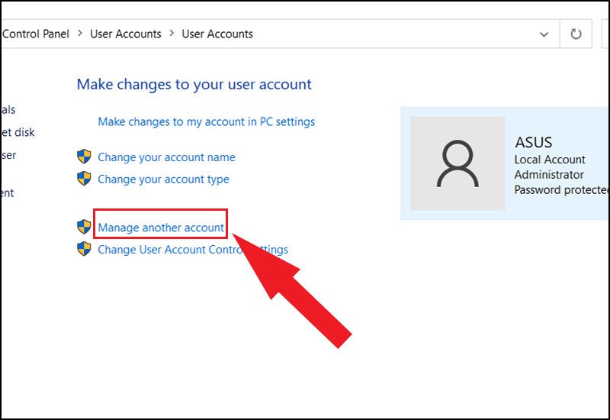Image resolution: width=610 pixels, height=420 pixels.
Task: Click the sidebar link ending in 'et disk'
Action: point(18,132)
